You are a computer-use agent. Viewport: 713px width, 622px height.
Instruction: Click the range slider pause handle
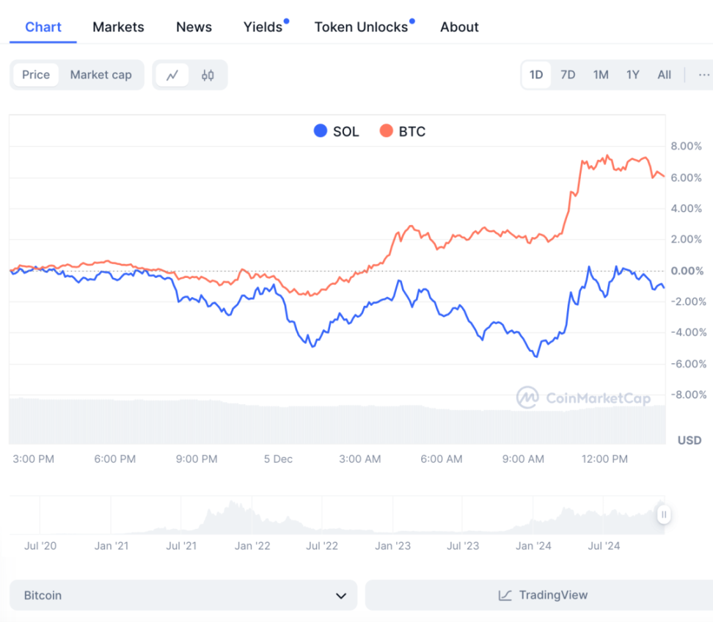point(664,515)
